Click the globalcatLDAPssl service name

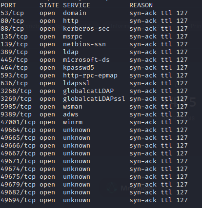pos(94,99)
